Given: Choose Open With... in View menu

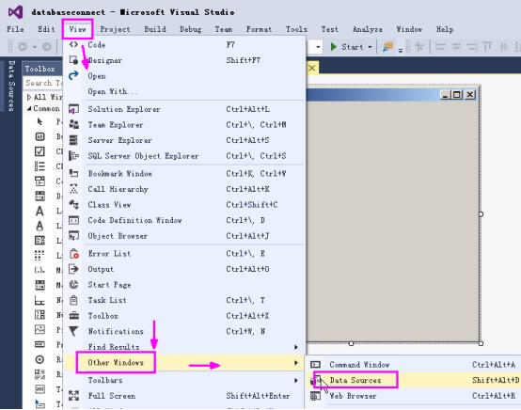Looking at the screenshot, I should pos(184,91).
